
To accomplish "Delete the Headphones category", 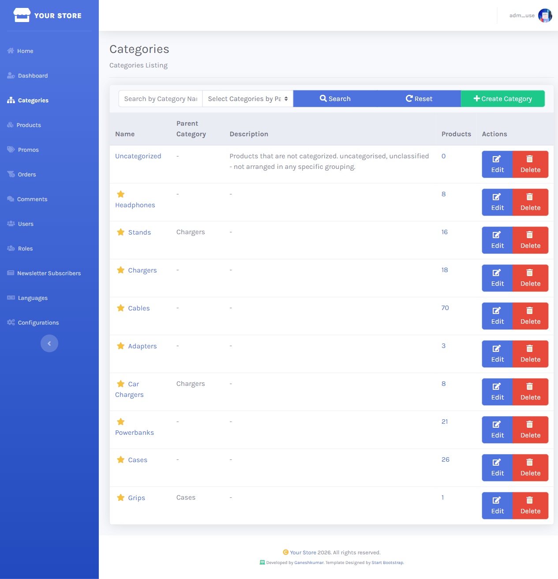I will [x=530, y=202].
